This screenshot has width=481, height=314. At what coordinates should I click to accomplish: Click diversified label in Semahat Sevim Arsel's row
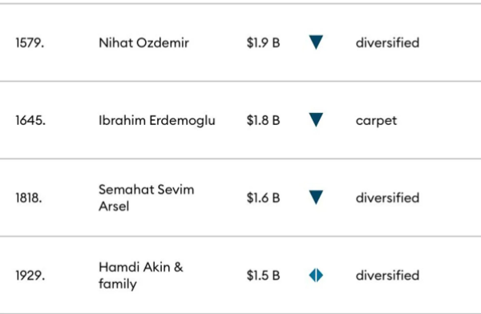pos(387,198)
